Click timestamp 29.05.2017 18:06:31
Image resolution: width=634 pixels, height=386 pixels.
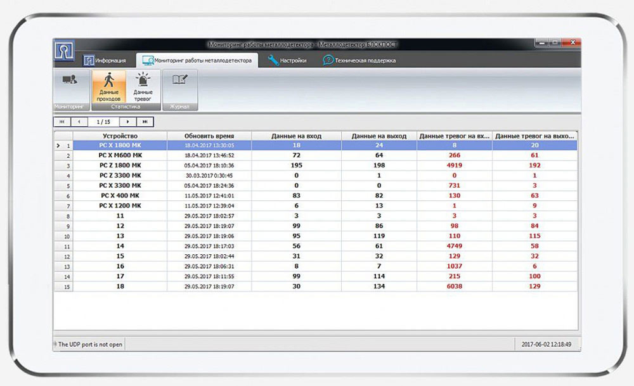pyautogui.click(x=209, y=266)
